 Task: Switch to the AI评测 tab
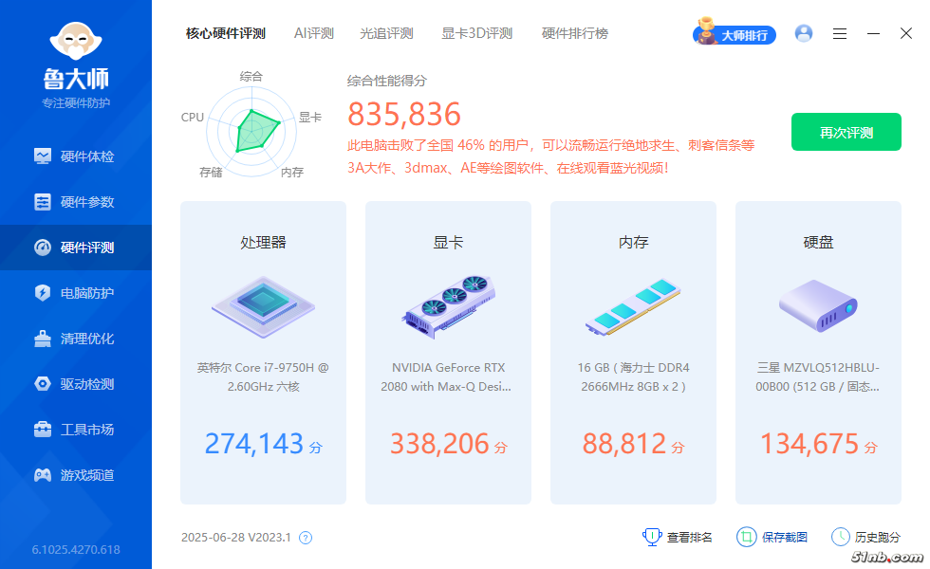pyautogui.click(x=313, y=33)
